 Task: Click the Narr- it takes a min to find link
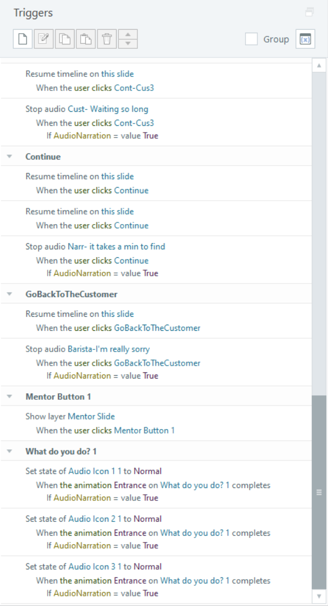pos(117,246)
